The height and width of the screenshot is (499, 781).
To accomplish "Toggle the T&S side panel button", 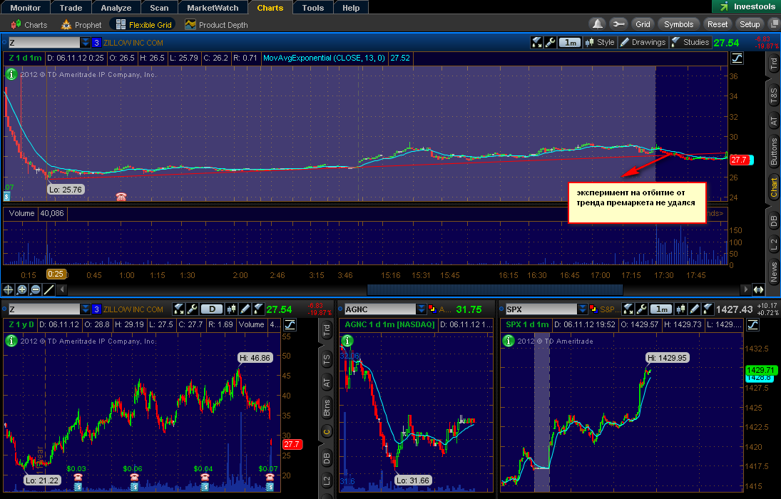I will 773,94.
